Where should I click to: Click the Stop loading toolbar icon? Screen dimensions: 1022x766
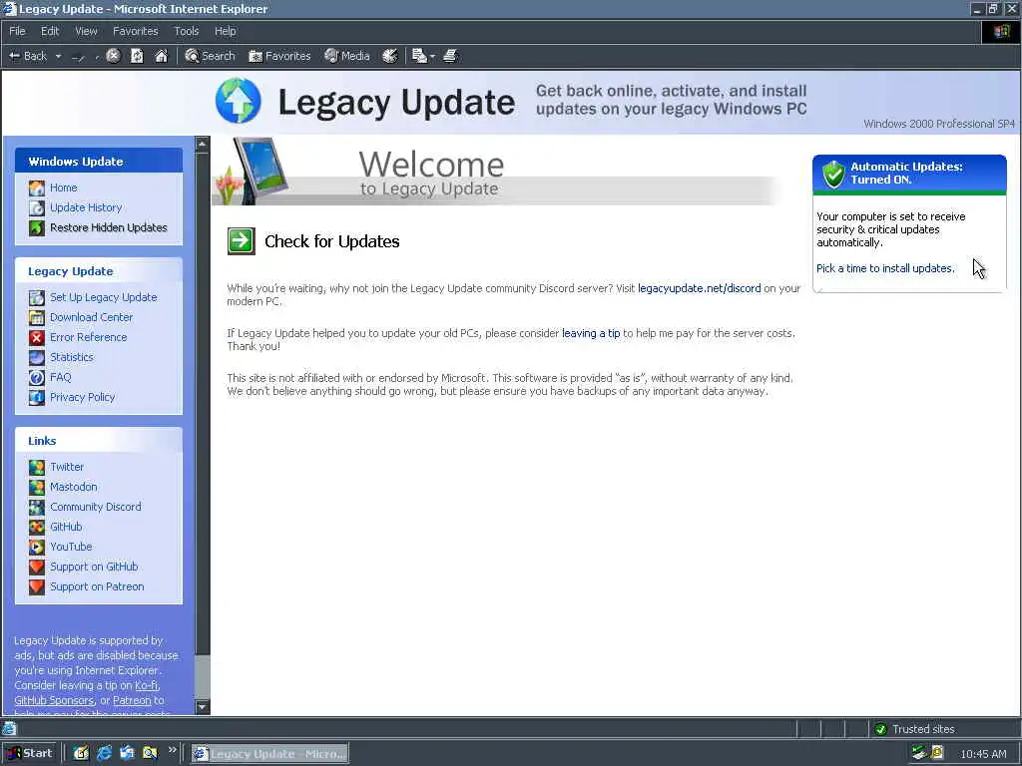coord(113,56)
